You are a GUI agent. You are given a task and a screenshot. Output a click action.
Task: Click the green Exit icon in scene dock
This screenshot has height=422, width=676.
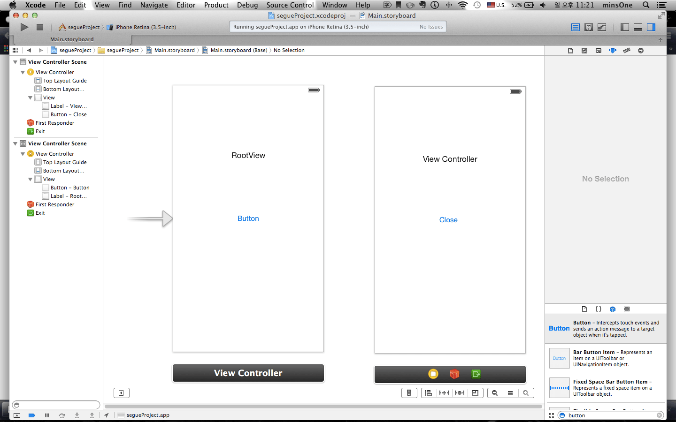click(x=476, y=374)
